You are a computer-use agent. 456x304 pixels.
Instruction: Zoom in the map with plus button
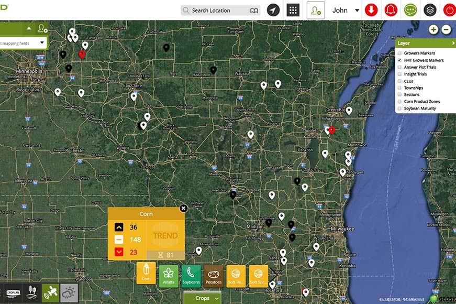[x=433, y=29]
